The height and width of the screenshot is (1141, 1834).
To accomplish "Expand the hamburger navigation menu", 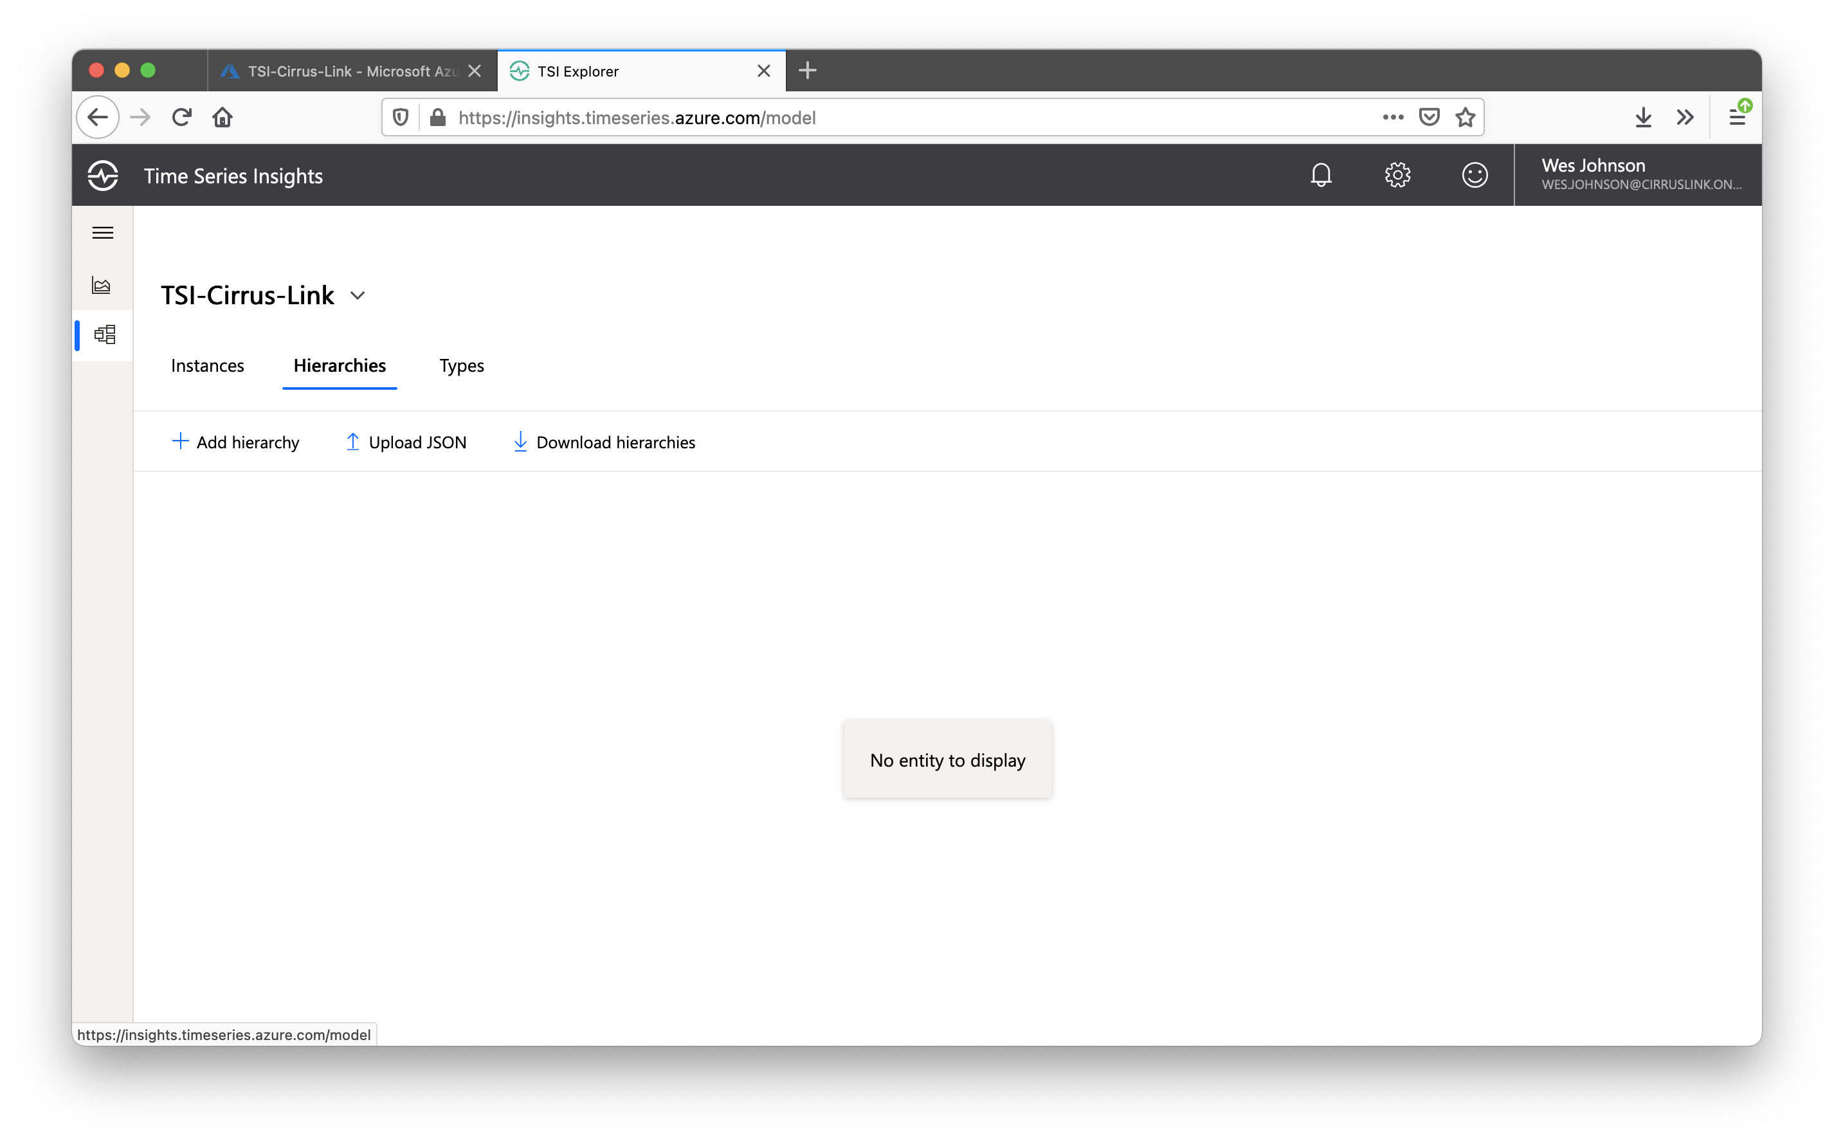I will 103,232.
